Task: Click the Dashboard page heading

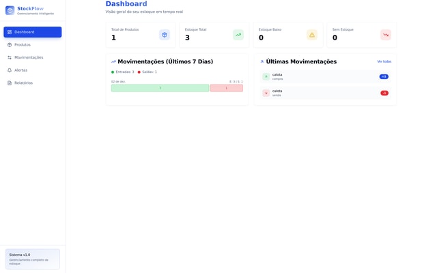Action: tap(126, 4)
